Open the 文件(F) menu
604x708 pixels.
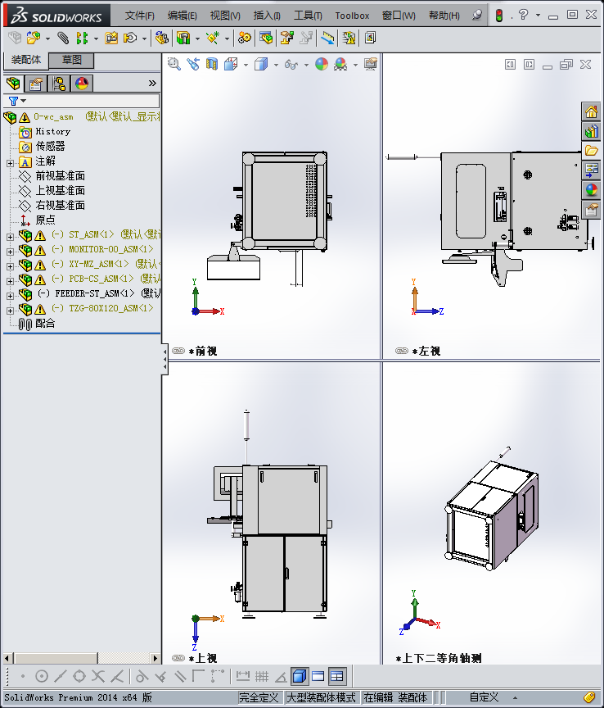coord(139,16)
